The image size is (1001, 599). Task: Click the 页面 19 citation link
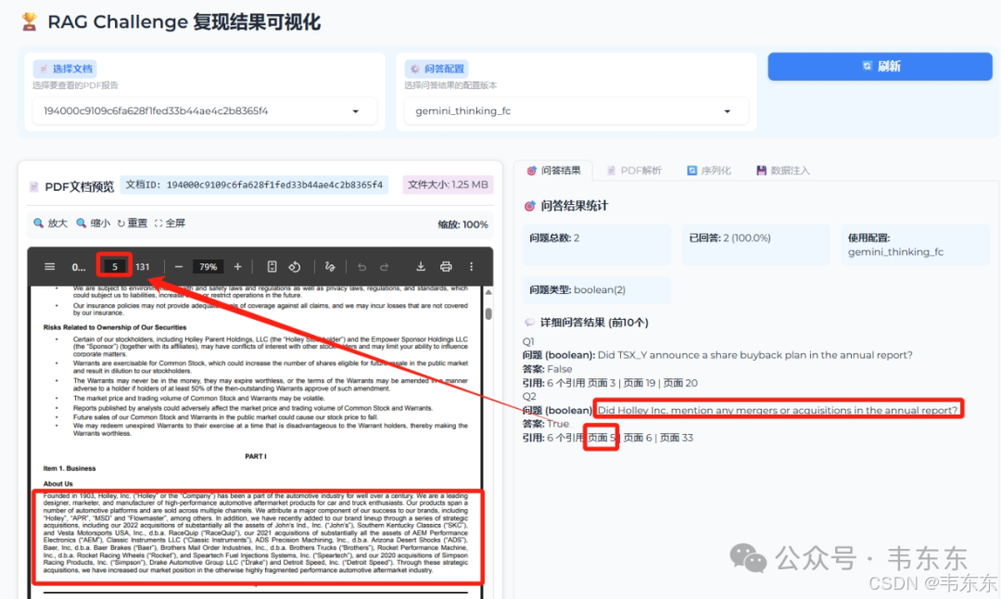pyautogui.click(x=640, y=383)
